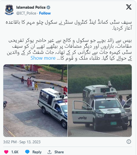Click the Share label
Screen dimensions: 137x155
tap(59, 152)
